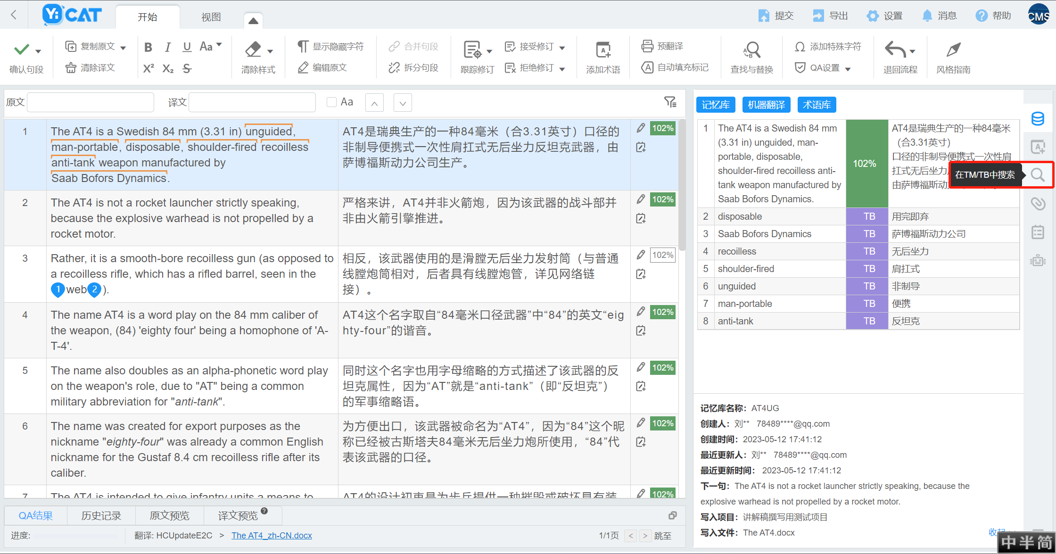Click edit pencil icon for segment 2
Image resolution: width=1056 pixels, height=554 pixels.
[x=641, y=199]
